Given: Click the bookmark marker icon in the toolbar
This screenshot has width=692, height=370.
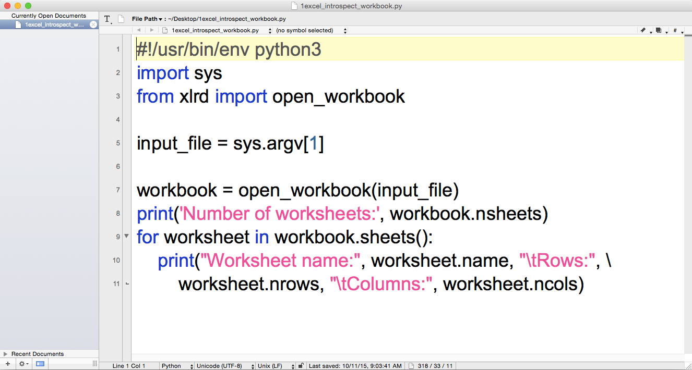Looking at the screenshot, I should (644, 30).
